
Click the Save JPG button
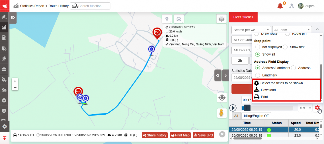204,135
